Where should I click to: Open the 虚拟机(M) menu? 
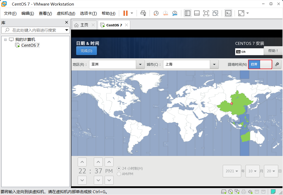pyautogui.click(x=66, y=13)
